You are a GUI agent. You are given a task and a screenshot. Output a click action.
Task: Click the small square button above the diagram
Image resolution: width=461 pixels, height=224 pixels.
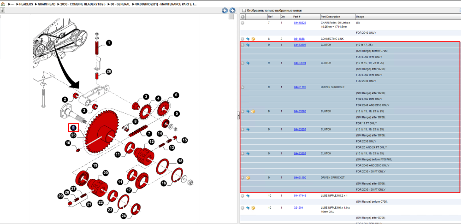tap(231, 17)
